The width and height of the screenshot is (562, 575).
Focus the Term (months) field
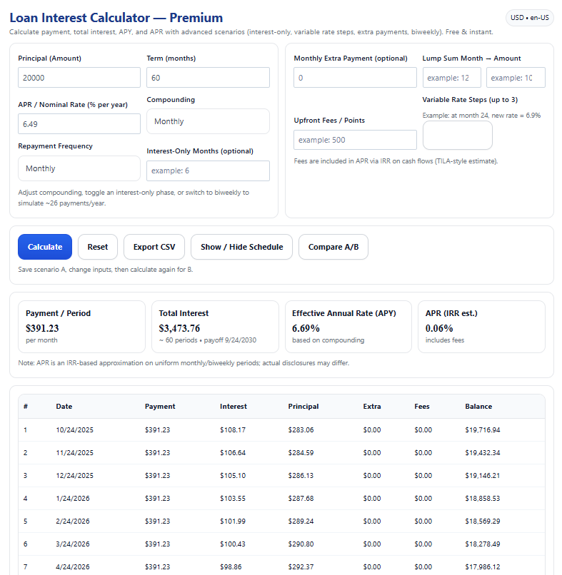point(208,77)
